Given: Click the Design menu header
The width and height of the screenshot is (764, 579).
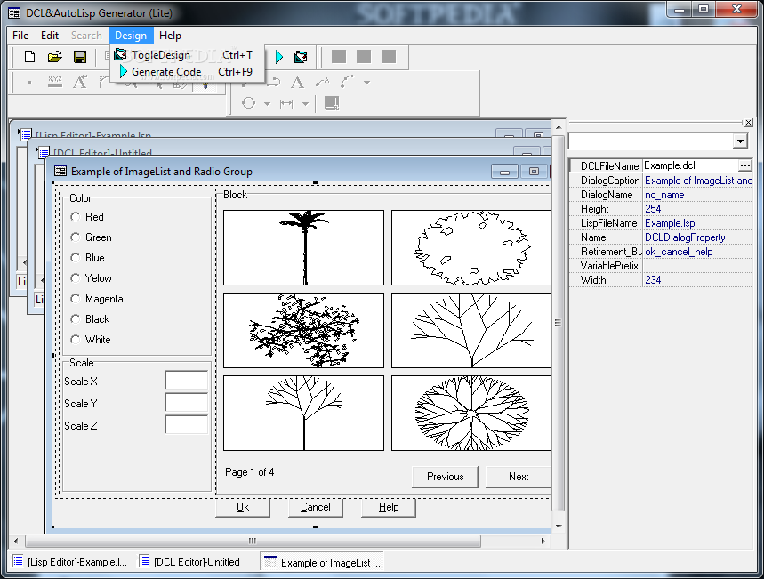Looking at the screenshot, I should (131, 36).
